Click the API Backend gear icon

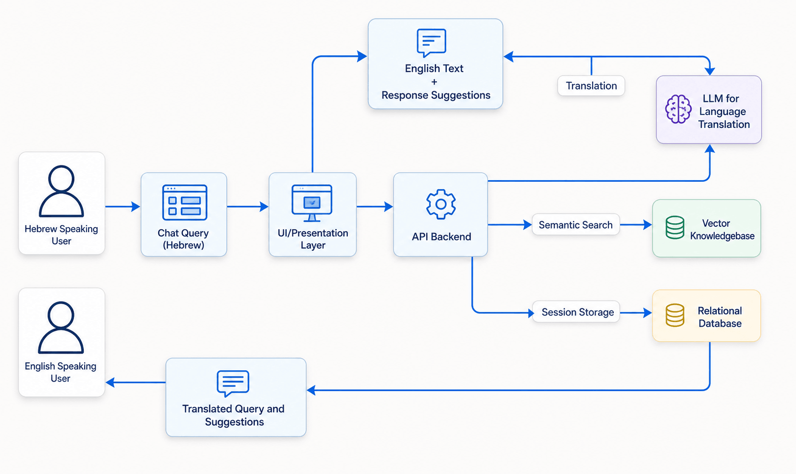441,204
